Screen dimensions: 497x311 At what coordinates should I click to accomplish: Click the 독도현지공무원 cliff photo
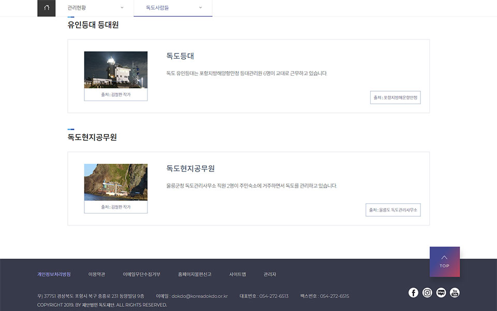click(x=115, y=182)
